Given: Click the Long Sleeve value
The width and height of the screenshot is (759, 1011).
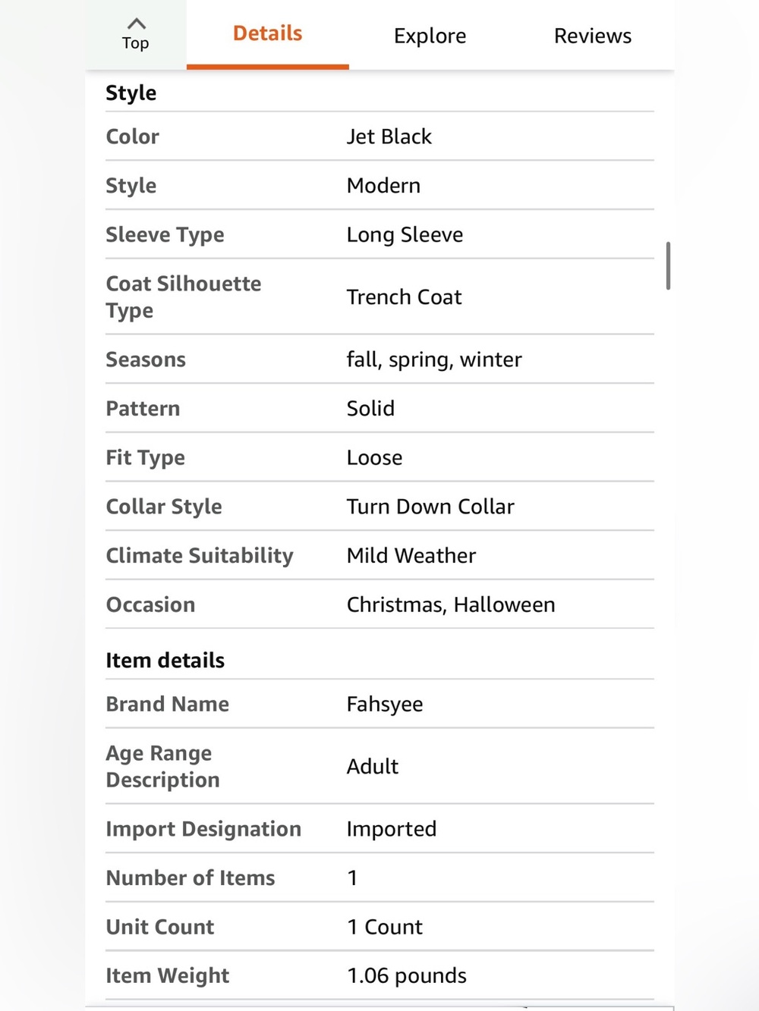Looking at the screenshot, I should 405,235.
